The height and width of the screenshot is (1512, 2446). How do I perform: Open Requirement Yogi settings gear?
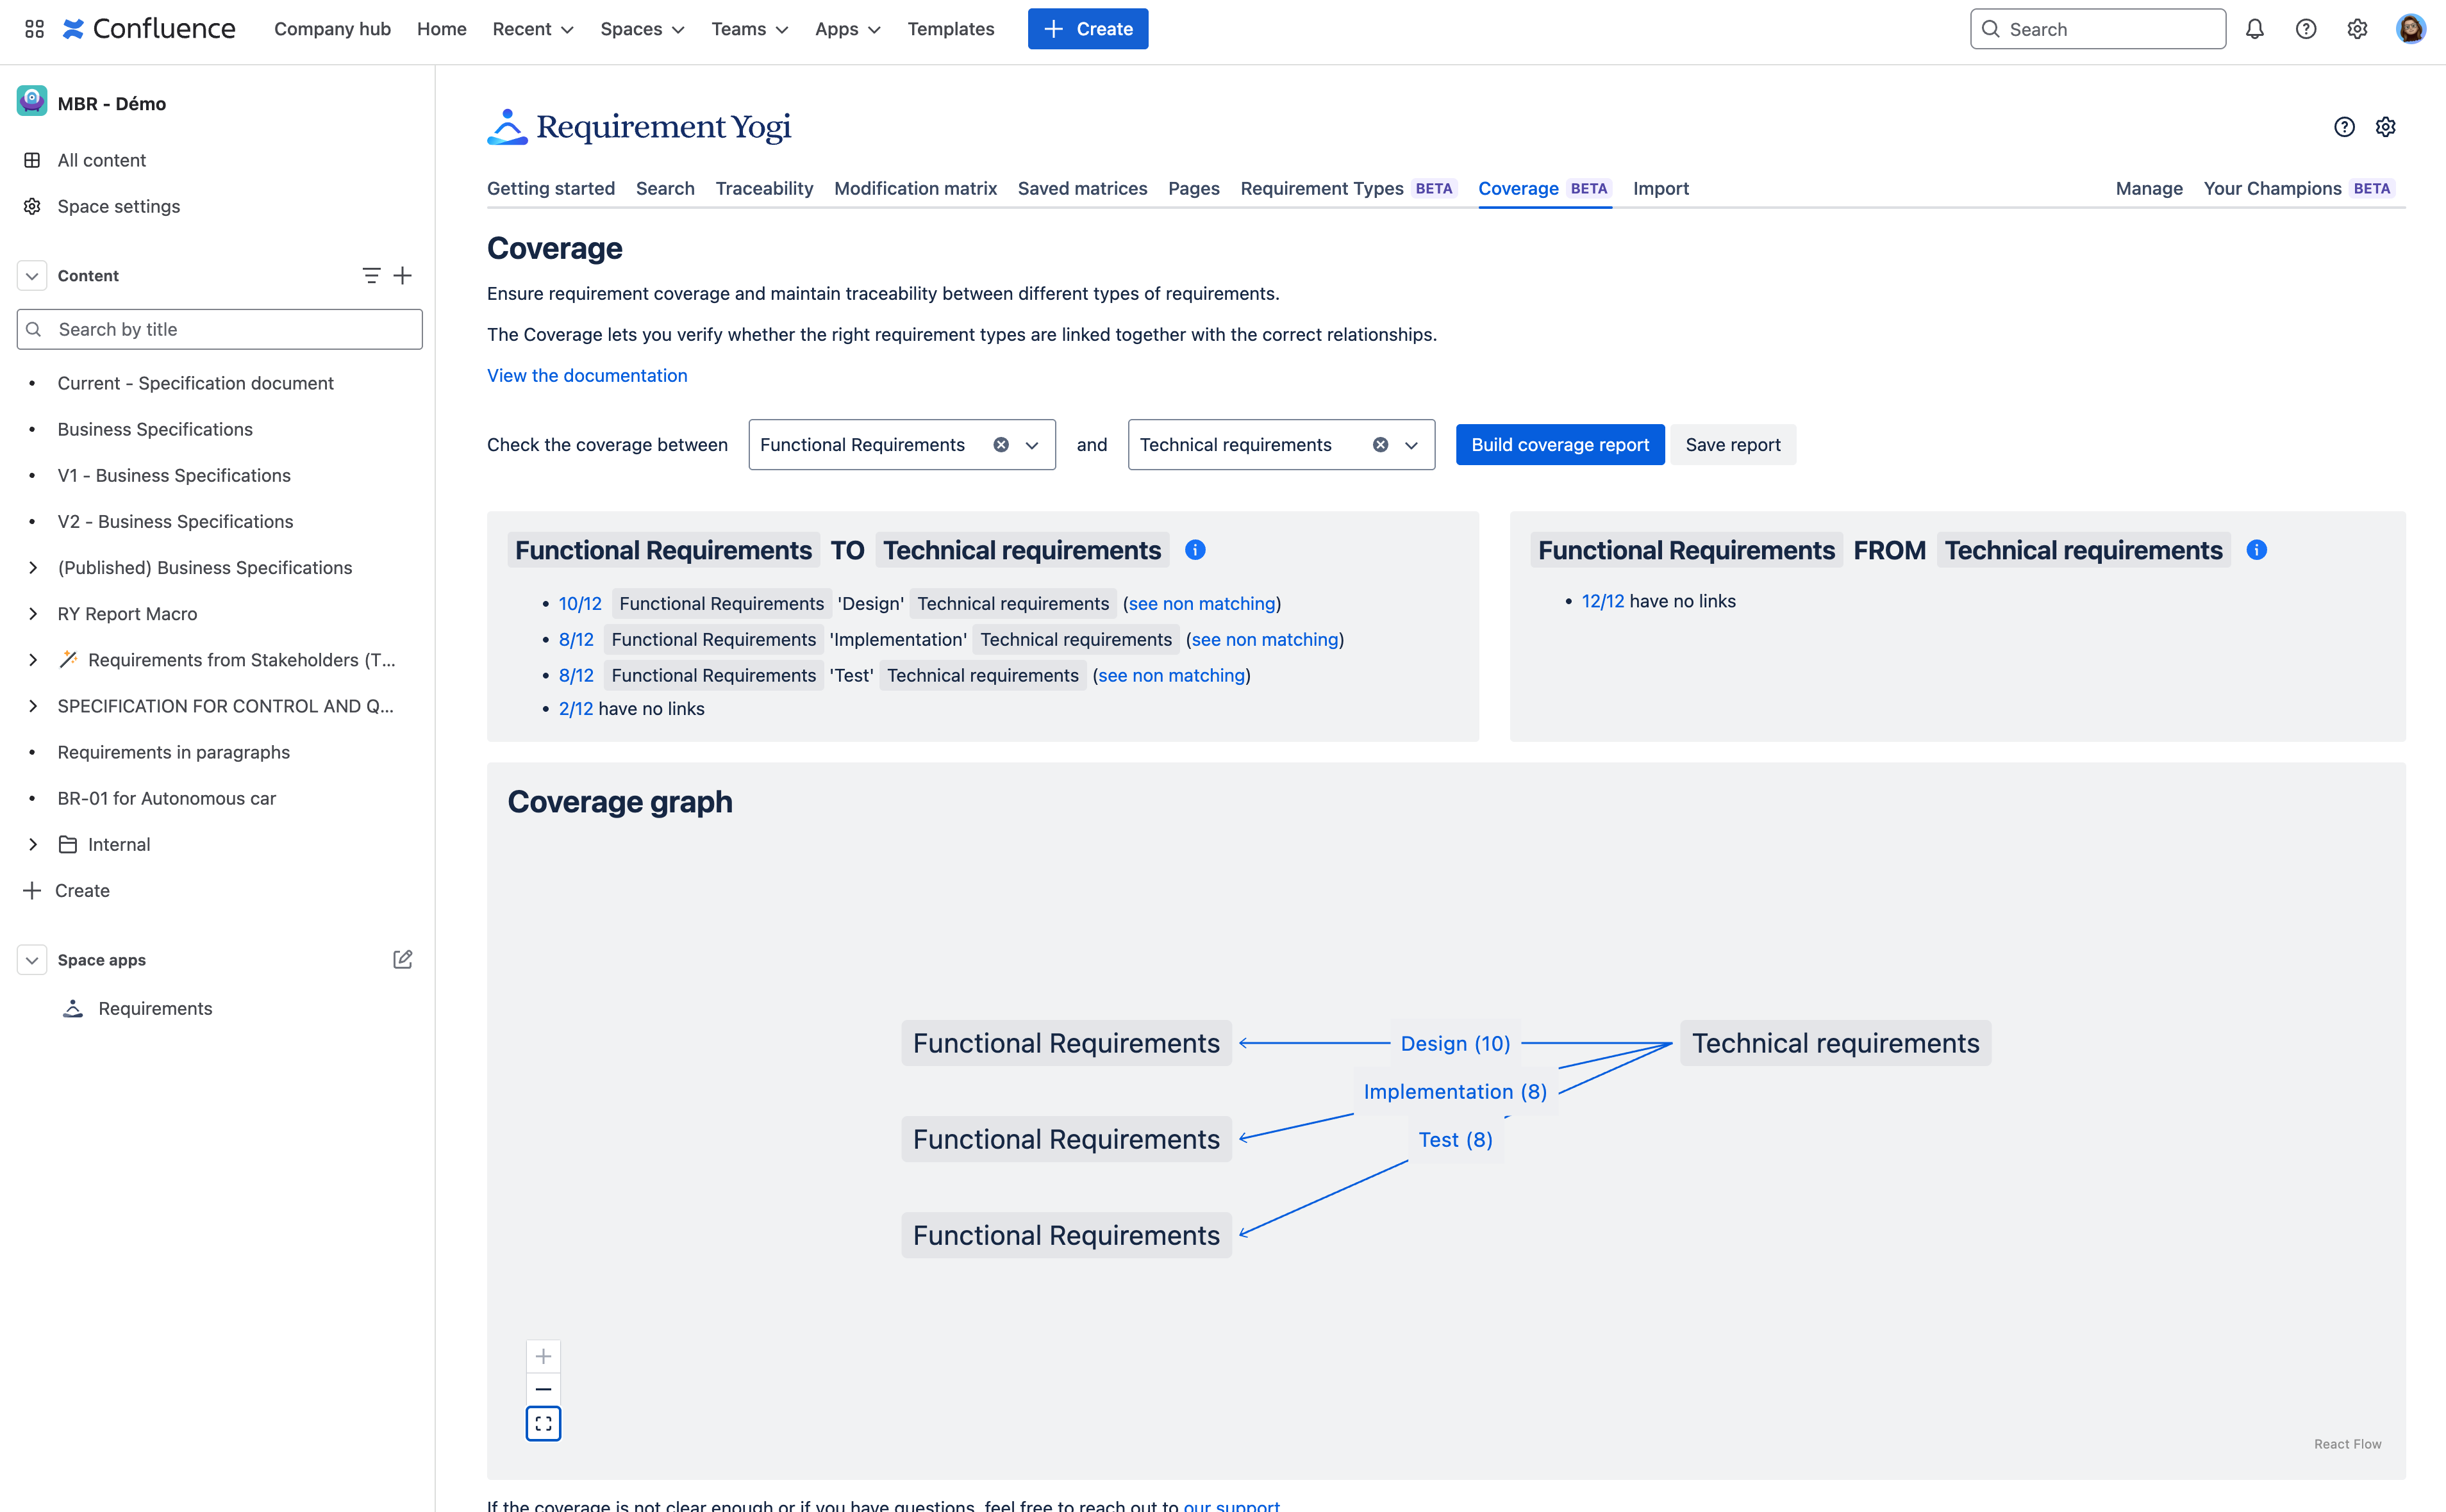click(x=2386, y=127)
